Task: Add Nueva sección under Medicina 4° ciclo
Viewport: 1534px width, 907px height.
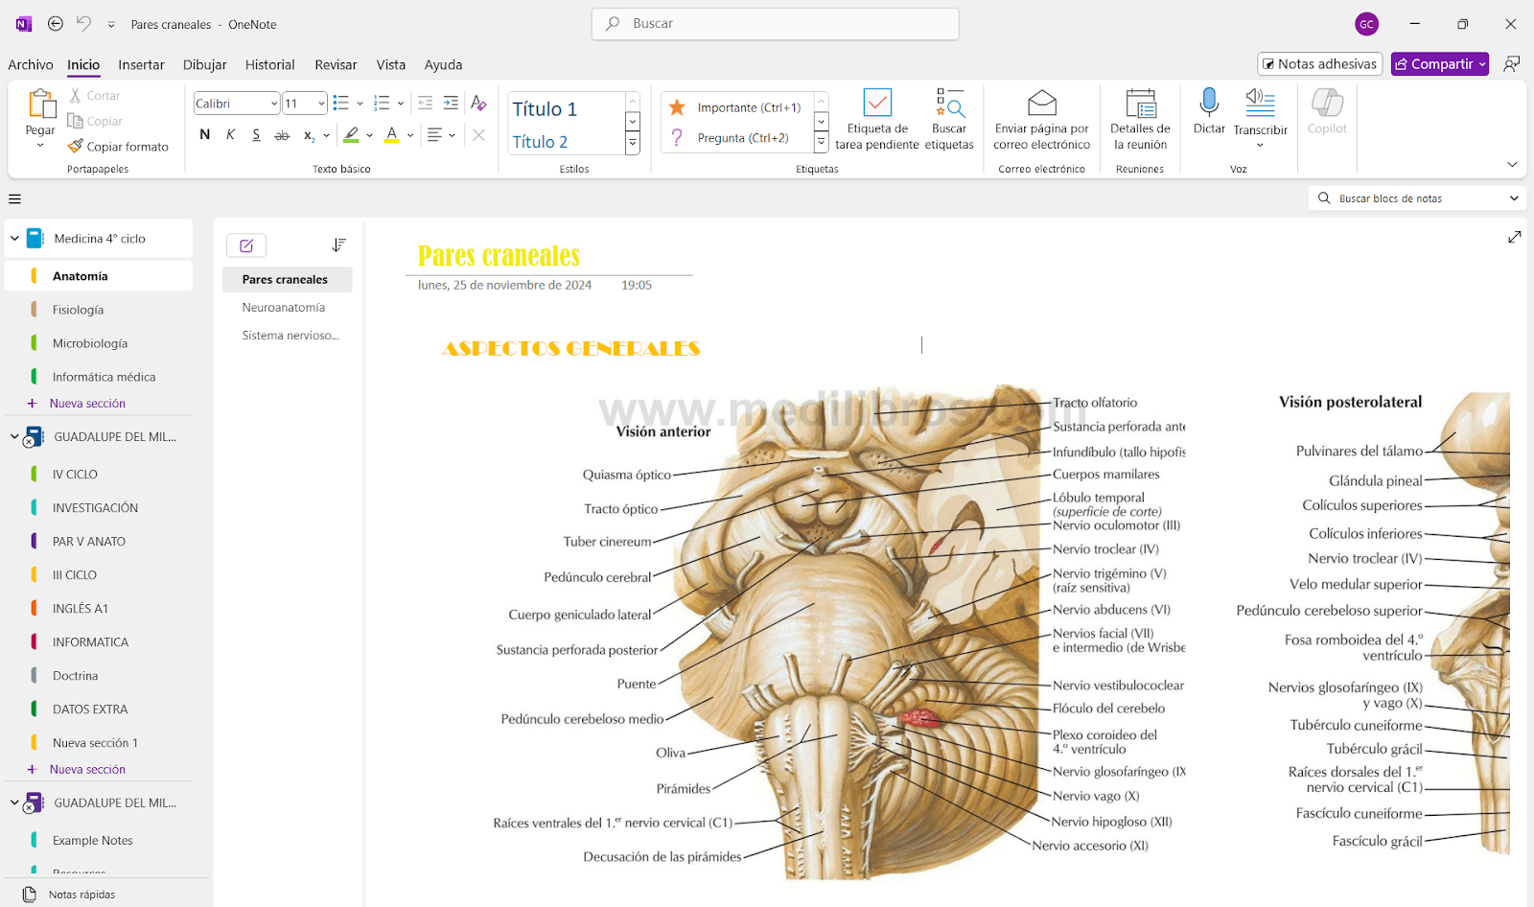Action: click(x=87, y=404)
